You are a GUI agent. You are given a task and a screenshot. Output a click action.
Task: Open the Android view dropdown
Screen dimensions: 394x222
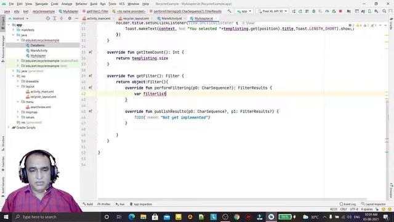point(18,18)
